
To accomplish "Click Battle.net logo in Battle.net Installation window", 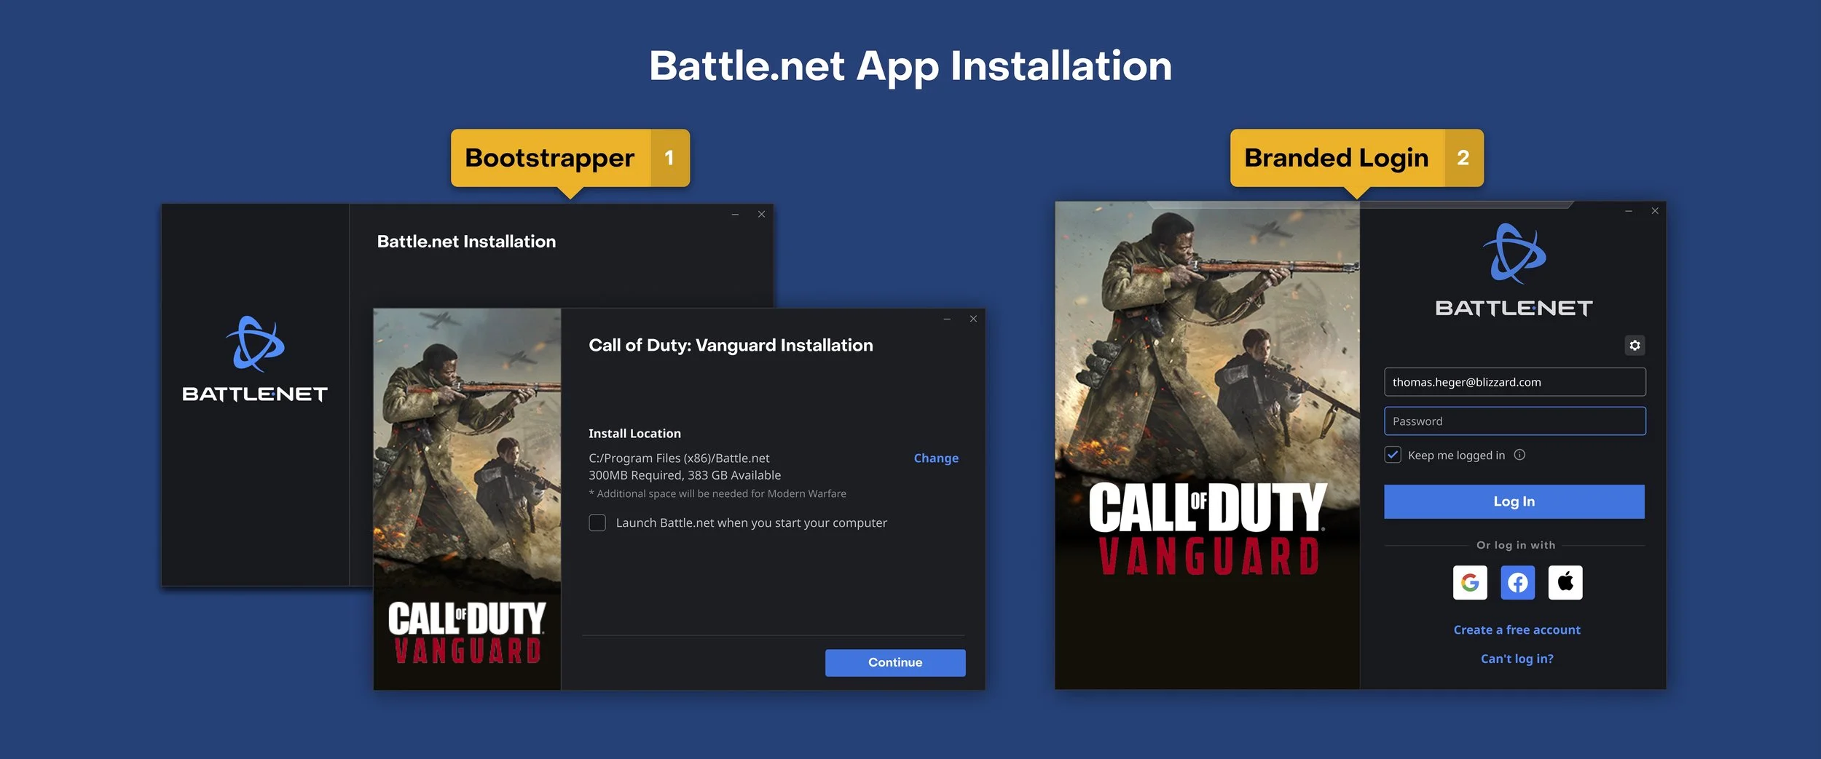I will coord(255,359).
